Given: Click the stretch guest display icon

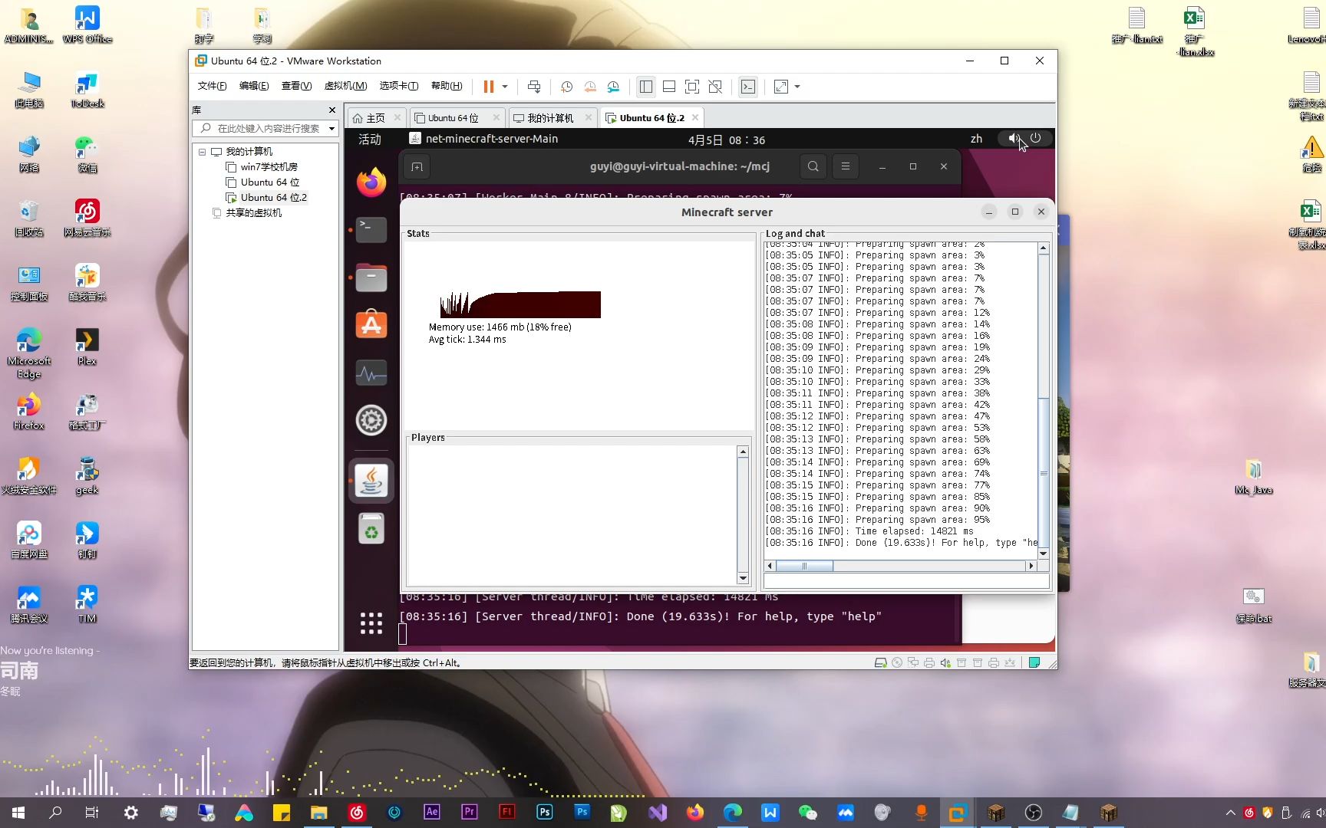Looking at the screenshot, I should [x=781, y=87].
